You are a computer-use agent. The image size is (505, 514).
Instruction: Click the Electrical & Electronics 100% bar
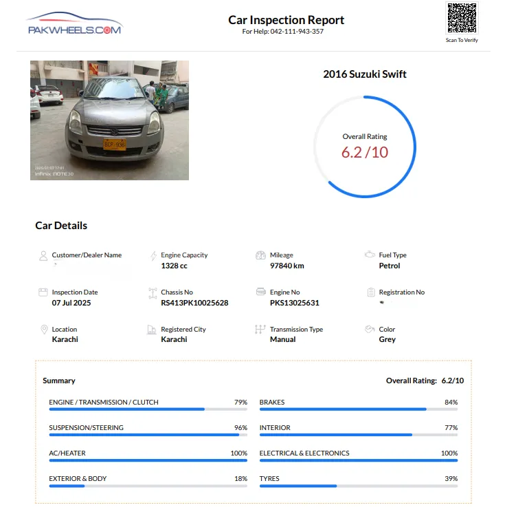point(359,460)
